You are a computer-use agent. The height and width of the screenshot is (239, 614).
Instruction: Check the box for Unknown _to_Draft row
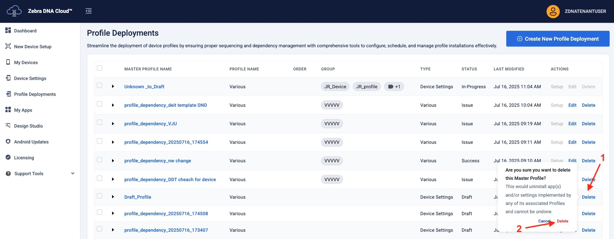point(100,85)
